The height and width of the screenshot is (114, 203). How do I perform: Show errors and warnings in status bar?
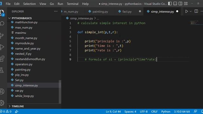tap(6, 111)
